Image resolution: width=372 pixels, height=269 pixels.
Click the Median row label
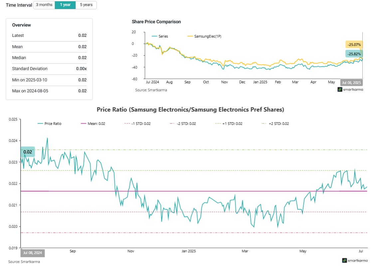pos(19,57)
